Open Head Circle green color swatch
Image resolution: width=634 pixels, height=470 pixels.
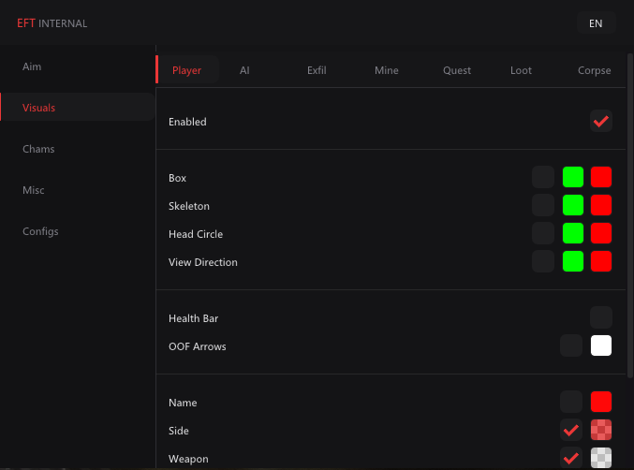pyautogui.click(x=573, y=233)
